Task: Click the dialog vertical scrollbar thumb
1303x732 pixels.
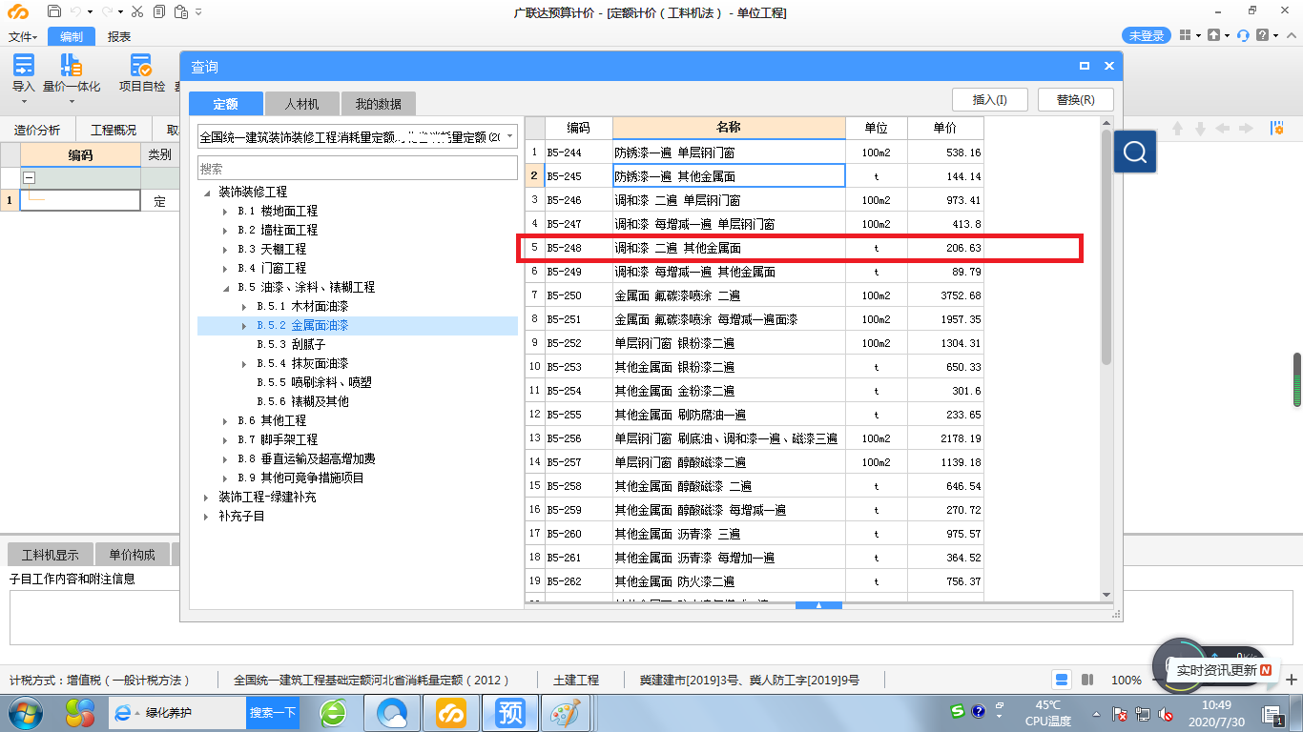Action: 1107,248
